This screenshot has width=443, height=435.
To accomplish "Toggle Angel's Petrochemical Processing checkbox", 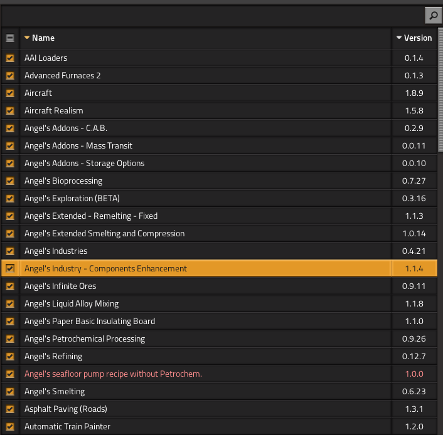I will (10, 338).
